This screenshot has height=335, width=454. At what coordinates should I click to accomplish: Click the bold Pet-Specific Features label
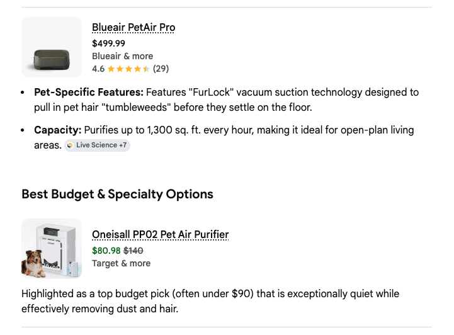click(x=89, y=93)
